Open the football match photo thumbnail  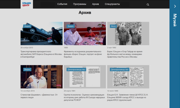pos(128,34)
